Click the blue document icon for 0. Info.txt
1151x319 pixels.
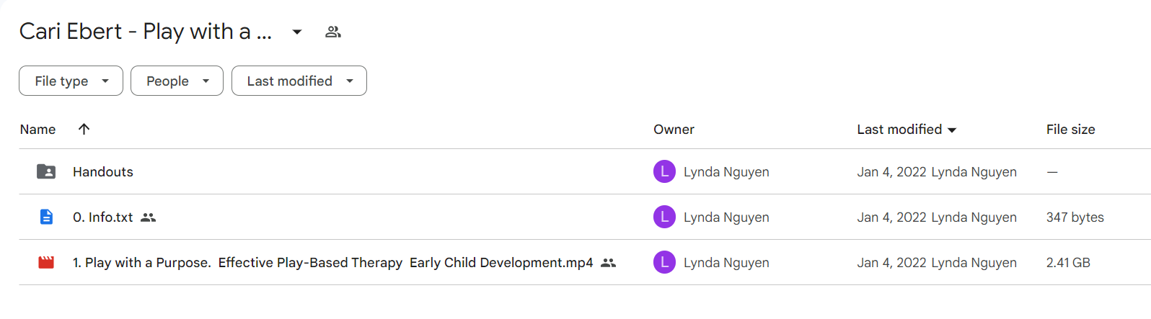[46, 217]
